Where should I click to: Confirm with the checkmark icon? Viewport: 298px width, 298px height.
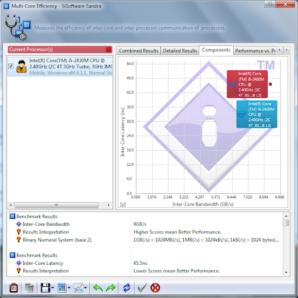142,288
